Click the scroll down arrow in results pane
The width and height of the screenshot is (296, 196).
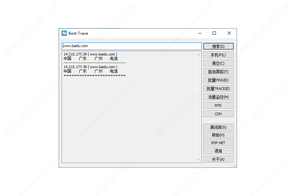(198, 159)
